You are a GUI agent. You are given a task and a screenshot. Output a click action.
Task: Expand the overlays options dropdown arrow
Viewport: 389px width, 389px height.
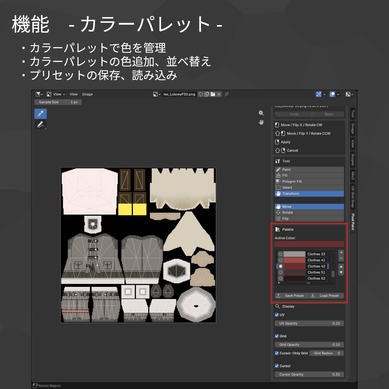338,94
